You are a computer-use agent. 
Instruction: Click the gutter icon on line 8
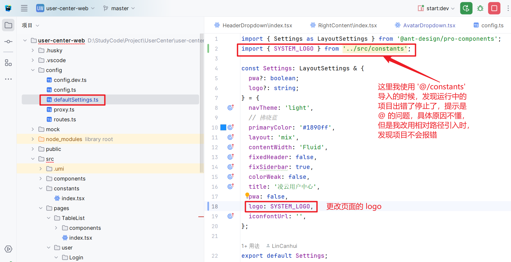pyautogui.click(x=231, y=107)
